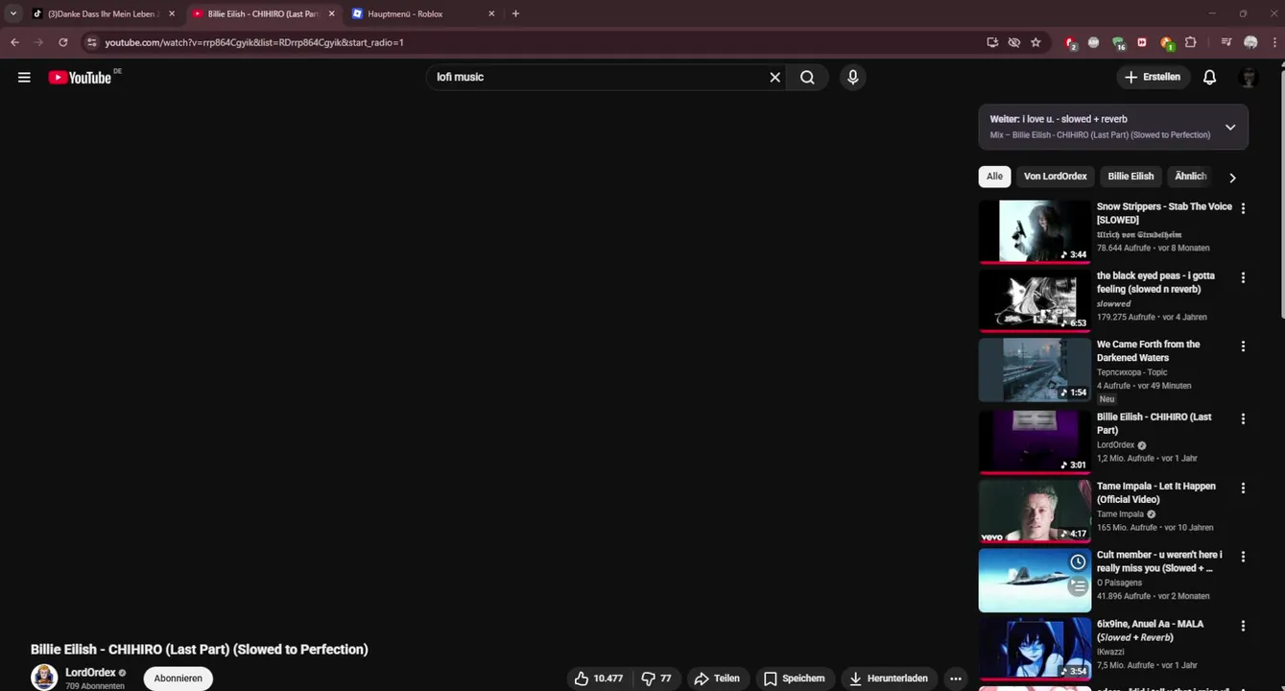This screenshot has height=691, width=1285.
Task: Open the LordOrdex channel avatar
Action: (x=44, y=678)
